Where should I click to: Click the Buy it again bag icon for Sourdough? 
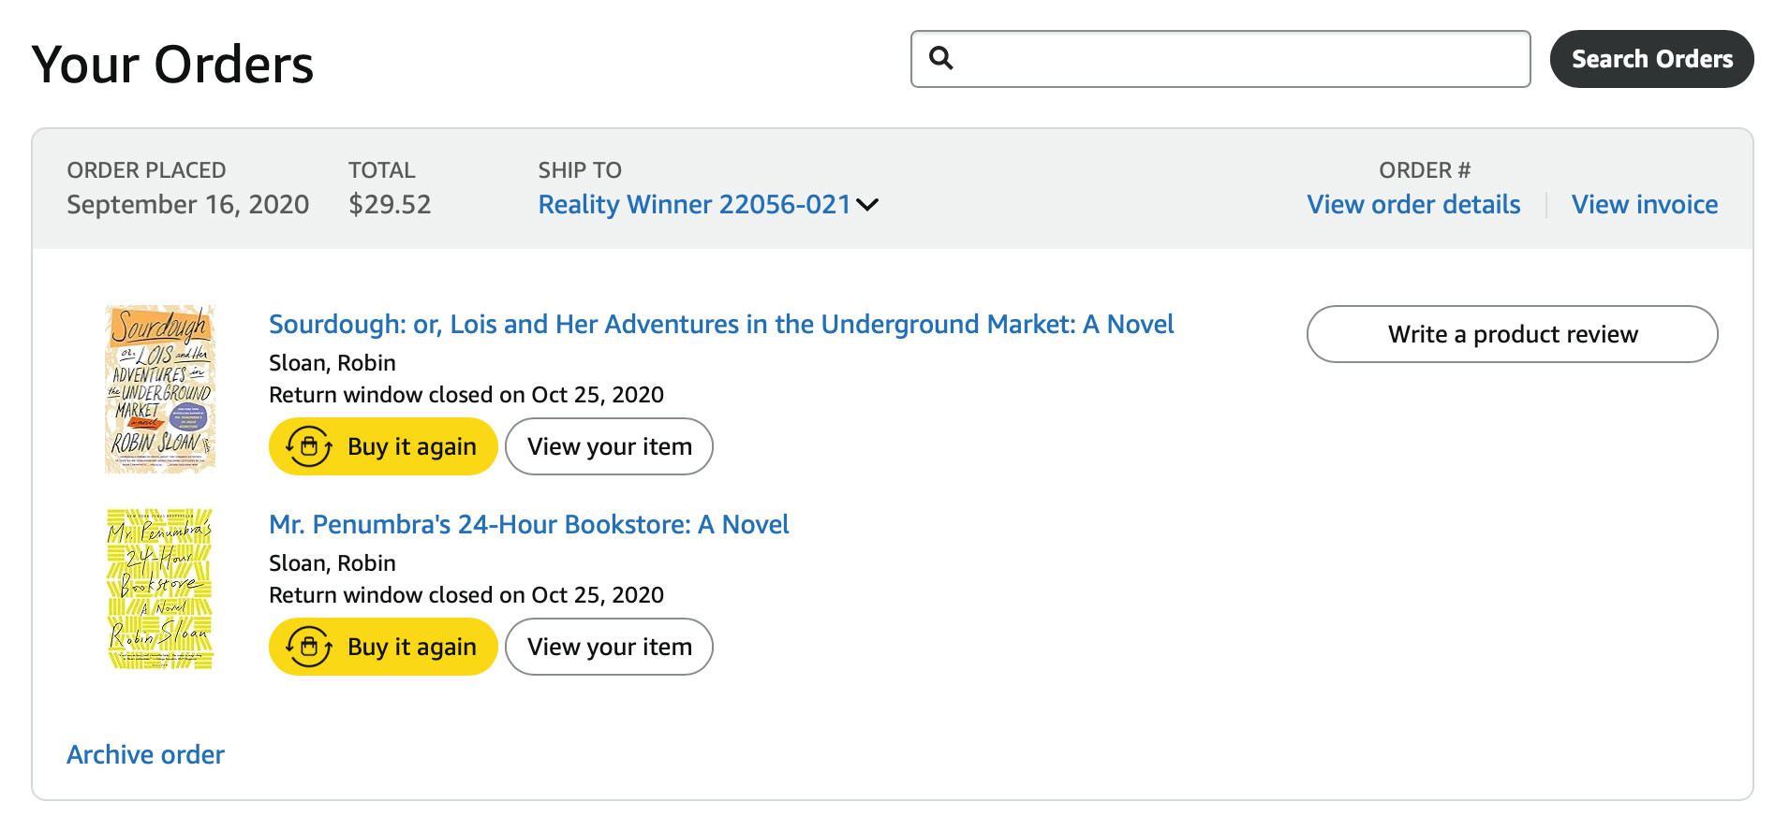point(309,446)
